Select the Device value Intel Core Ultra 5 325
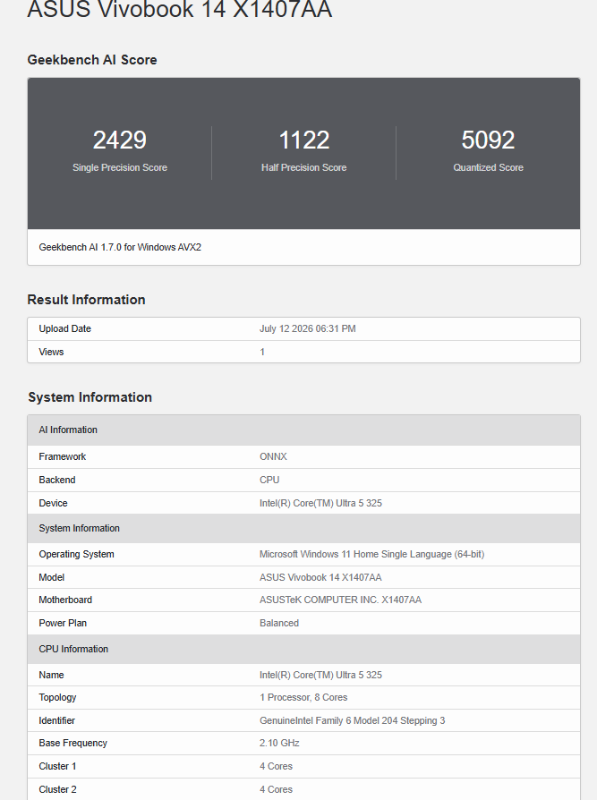The width and height of the screenshot is (597, 800). (x=320, y=503)
